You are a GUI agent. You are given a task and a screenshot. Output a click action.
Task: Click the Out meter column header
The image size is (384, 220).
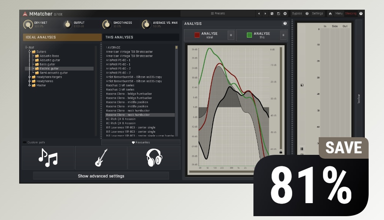[x=345, y=26]
